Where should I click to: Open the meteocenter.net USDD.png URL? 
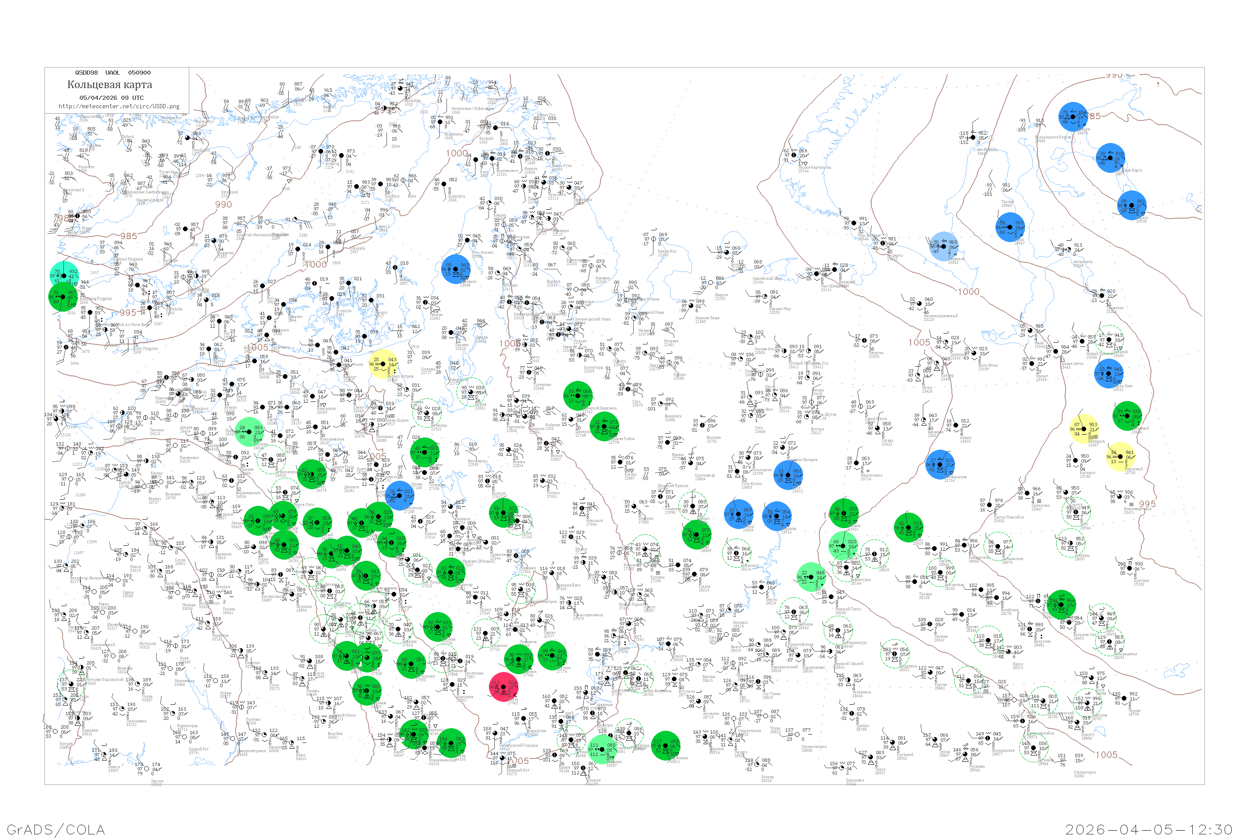click(119, 107)
